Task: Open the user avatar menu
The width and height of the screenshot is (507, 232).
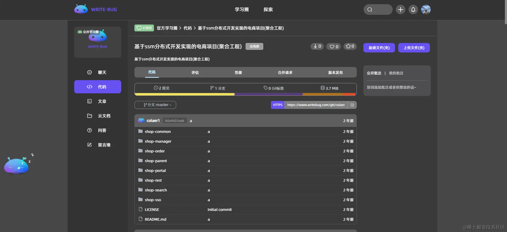Action: [x=426, y=9]
